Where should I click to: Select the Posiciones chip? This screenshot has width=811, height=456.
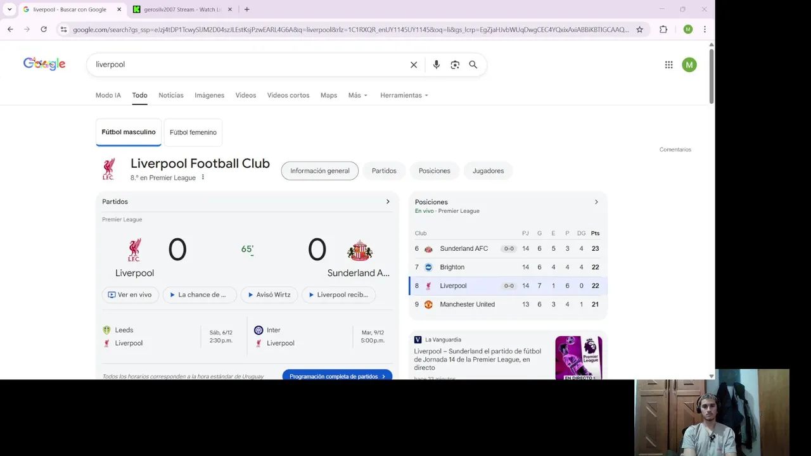point(435,171)
